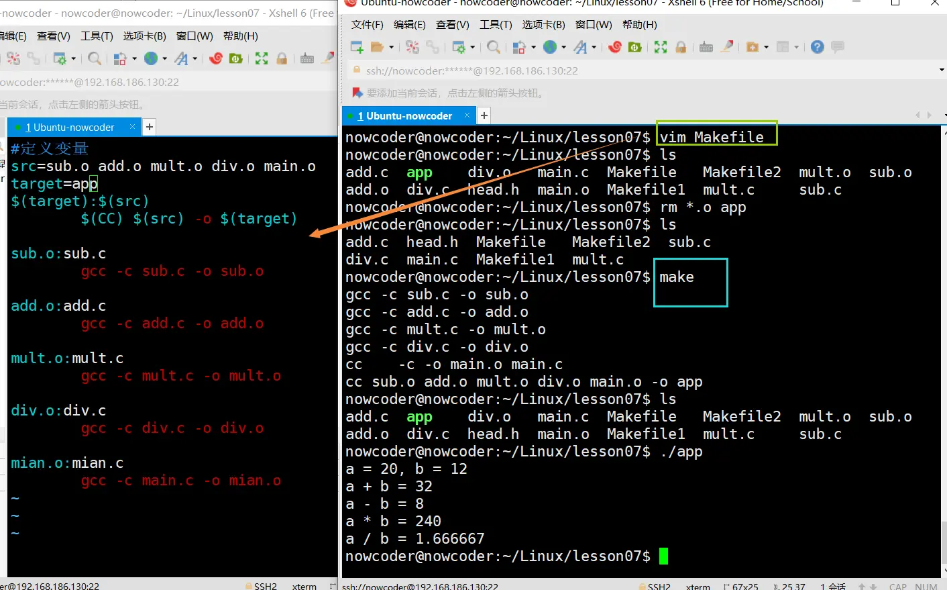This screenshot has height=590, width=947.
Task: Close the Ubuntu-nowcoder tab in left window
Action: (x=132, y=127)
